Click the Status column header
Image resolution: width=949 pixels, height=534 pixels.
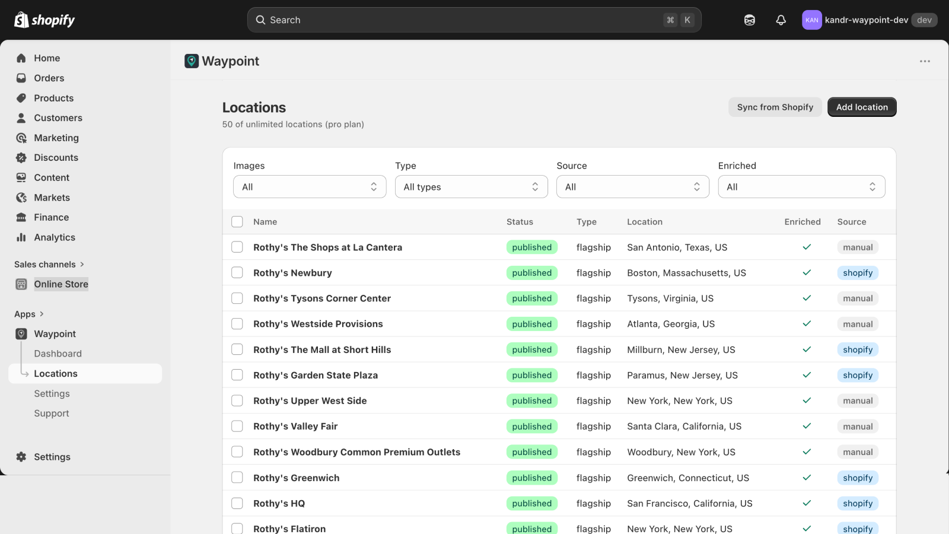coord(520,222)
